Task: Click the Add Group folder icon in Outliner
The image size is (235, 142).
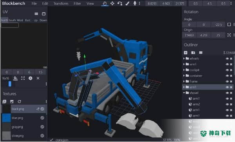Action: [x=193, y=52]
